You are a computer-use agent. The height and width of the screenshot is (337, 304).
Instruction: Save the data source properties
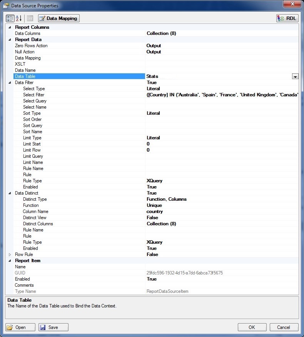coord(53,327)
